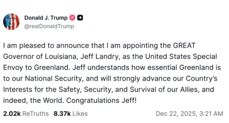This screenshot has width=229, height=123.
Task: Click the Likes label
Action: pos(80,113)
